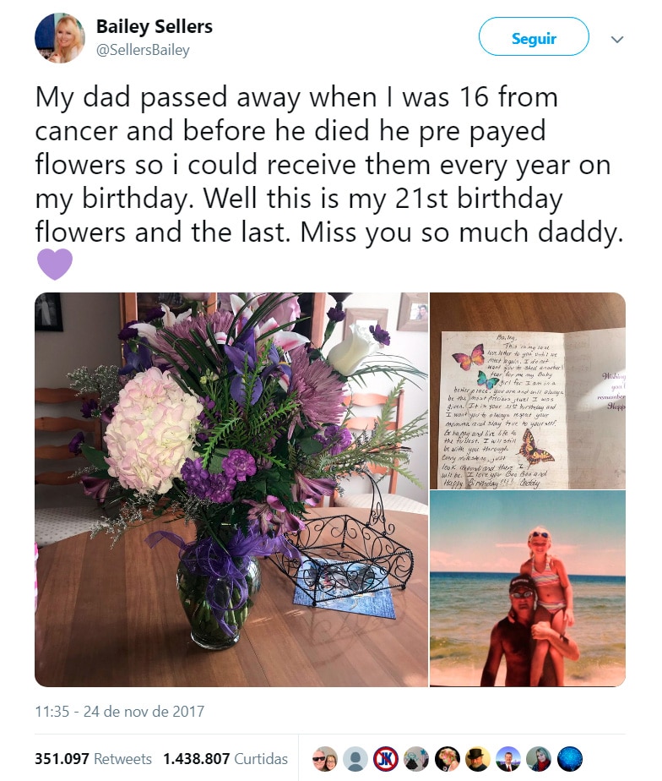Open the beach photo with dad
Screen dimensions: 662x781
click(x=528, y=589)
